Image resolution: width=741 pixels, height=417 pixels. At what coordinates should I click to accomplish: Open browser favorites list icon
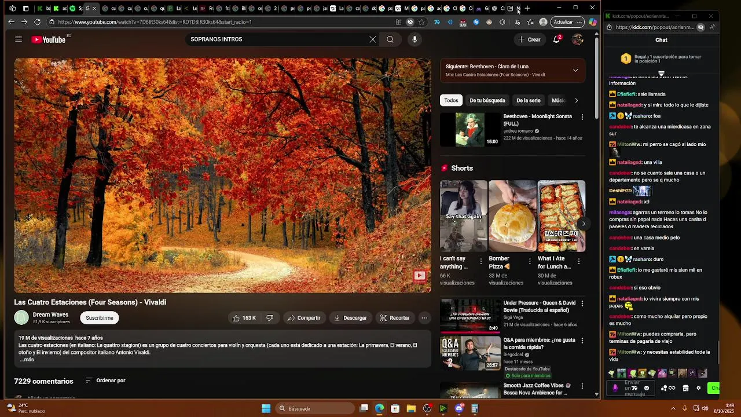click(x=530, y=22)
